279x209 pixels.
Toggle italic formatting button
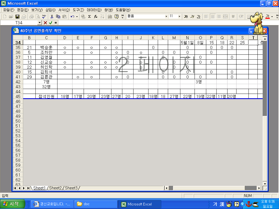click(x=192, y=17)
